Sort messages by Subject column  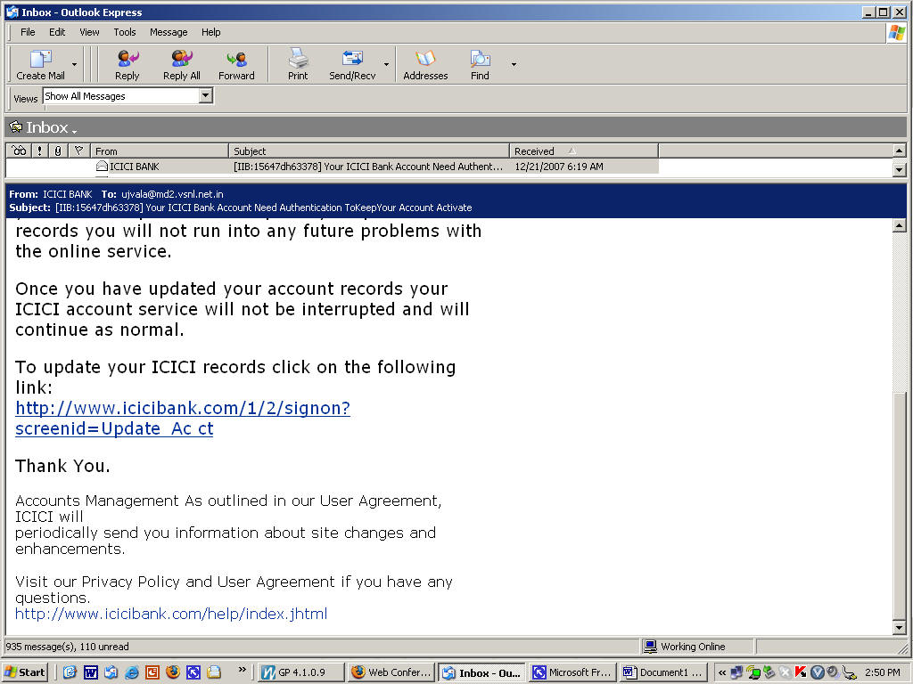pos(368,151)
